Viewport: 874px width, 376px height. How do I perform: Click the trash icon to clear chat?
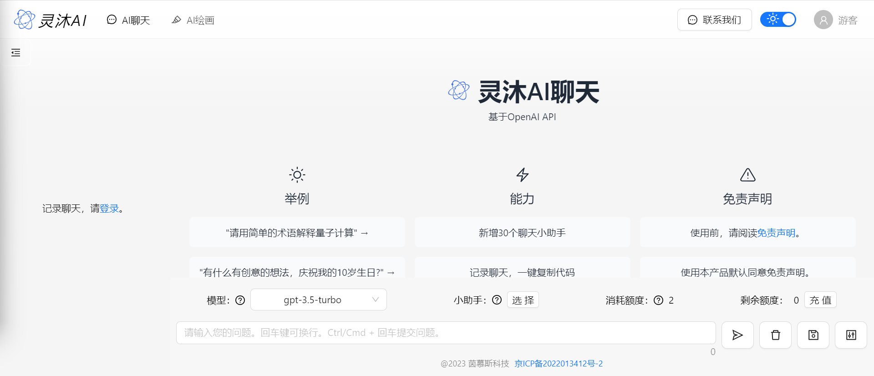point(776,335)
